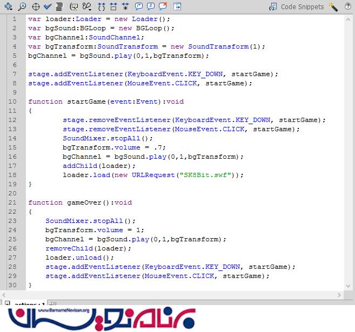Click 'MouseEvent.CLICK' on line 13
This screenshot has width=355, height=332.
coord(210,129)
